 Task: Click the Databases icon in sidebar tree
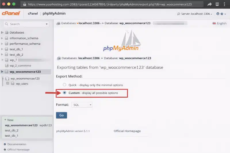click(x=7, y=32)
